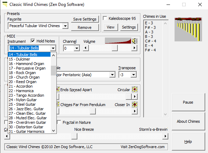Click the speaker mute icon beside volume
This screenshot has height=153, width=208.
coord(134,41)
